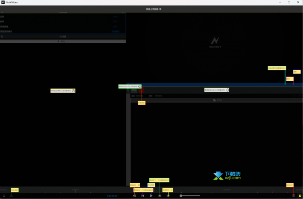303x199 pixels.
Task: Jump to the next keyframe marker
Action: [160, 196]
